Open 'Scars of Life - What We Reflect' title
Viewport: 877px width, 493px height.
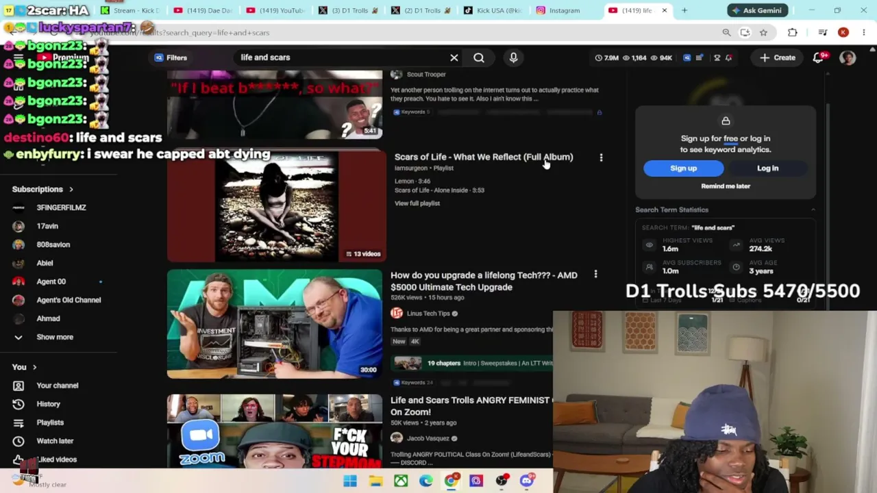coord(484,157)
